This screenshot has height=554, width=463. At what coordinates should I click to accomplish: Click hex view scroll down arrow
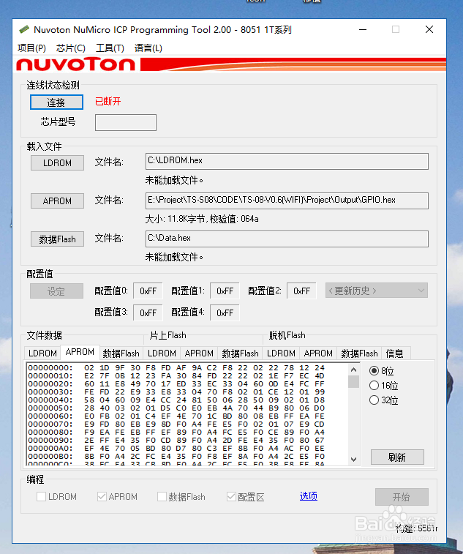pyautogui.click(x=353, y=460)
